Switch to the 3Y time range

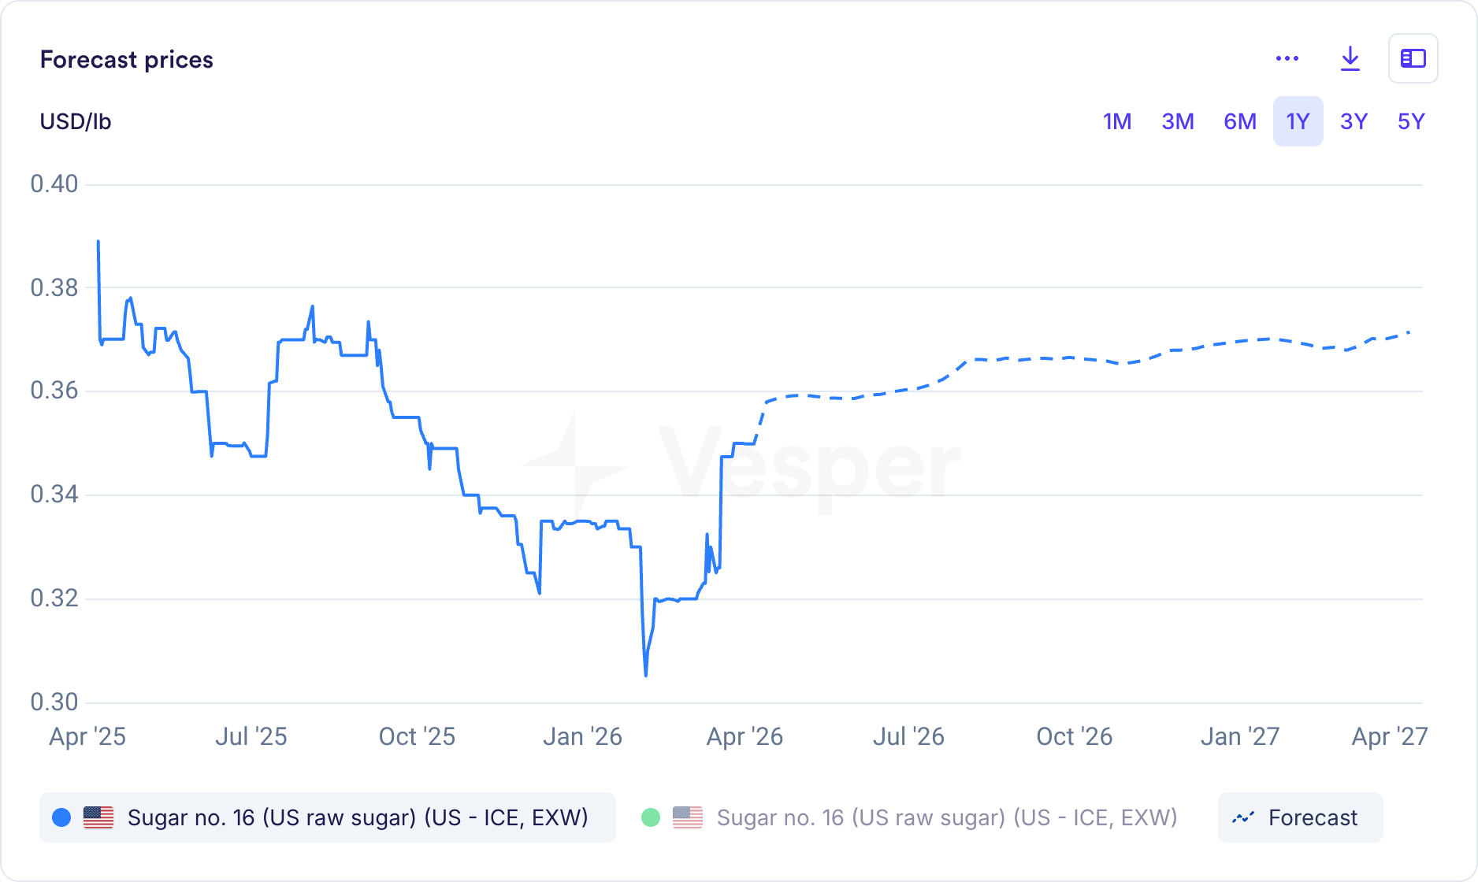1354,121
